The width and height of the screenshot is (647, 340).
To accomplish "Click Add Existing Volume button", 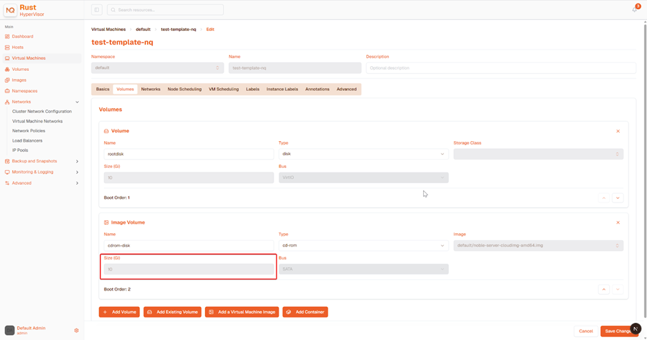I will (x=173, y=312).
